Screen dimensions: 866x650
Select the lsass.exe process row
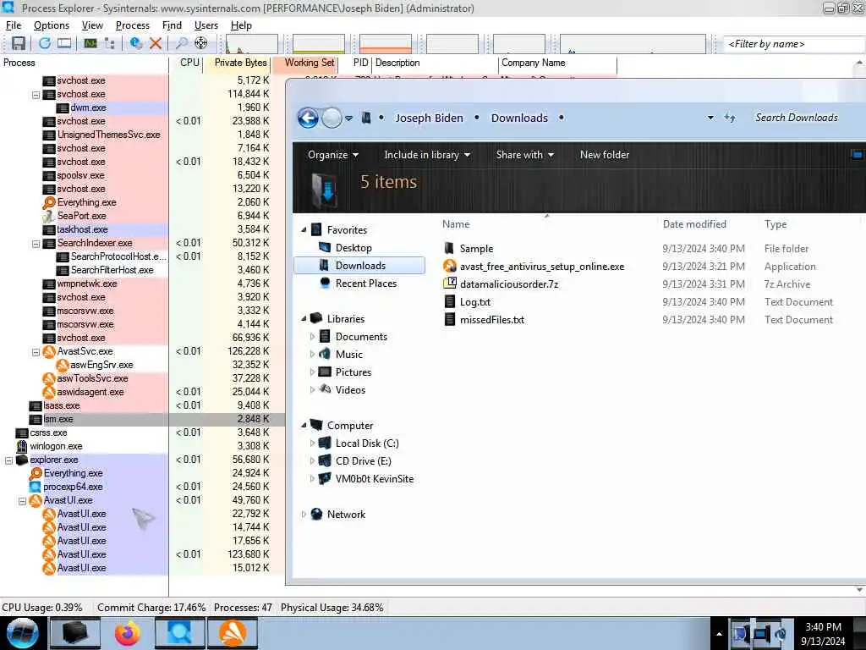(61, 405)
